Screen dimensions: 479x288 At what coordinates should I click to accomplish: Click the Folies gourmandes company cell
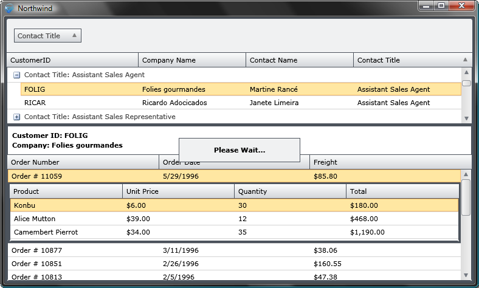coord(173,89)
